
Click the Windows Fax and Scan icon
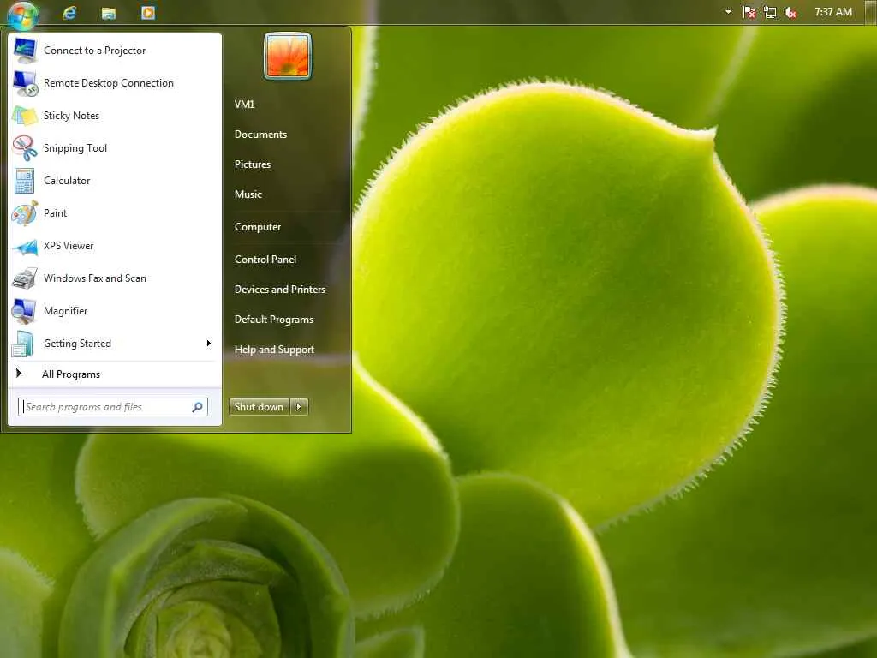coord(25,278)
